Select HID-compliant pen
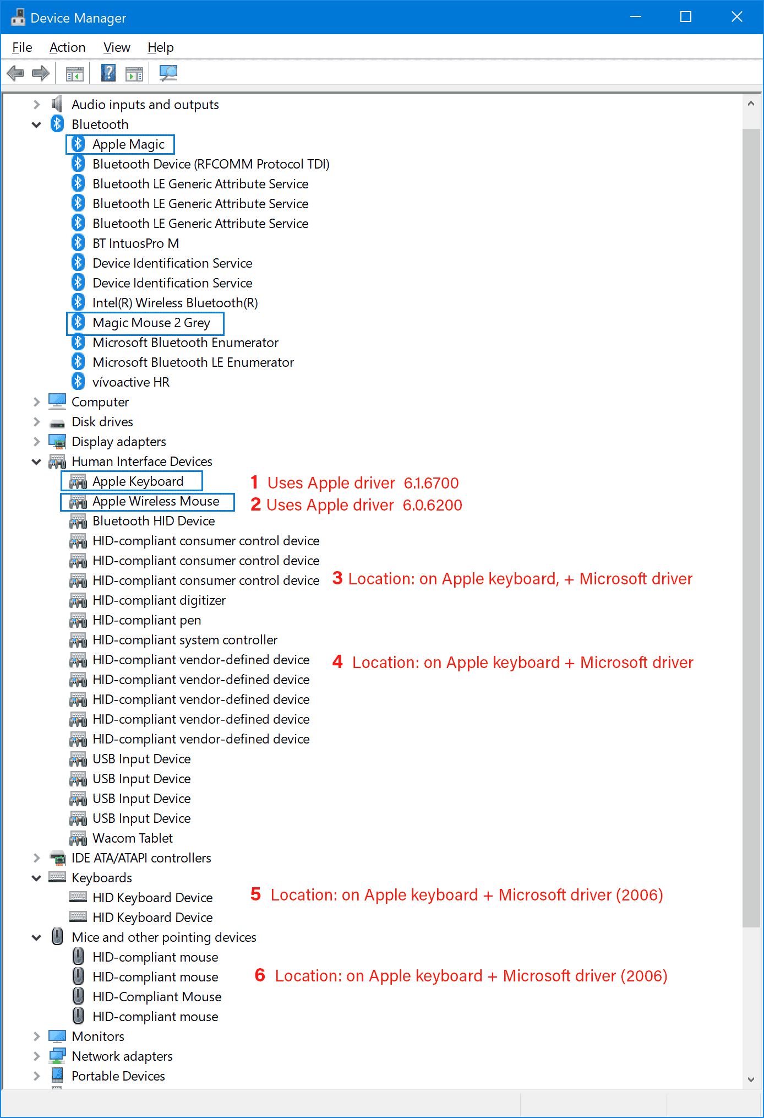Viewport: 764px width, 1118px height. [x=146, y=620]
